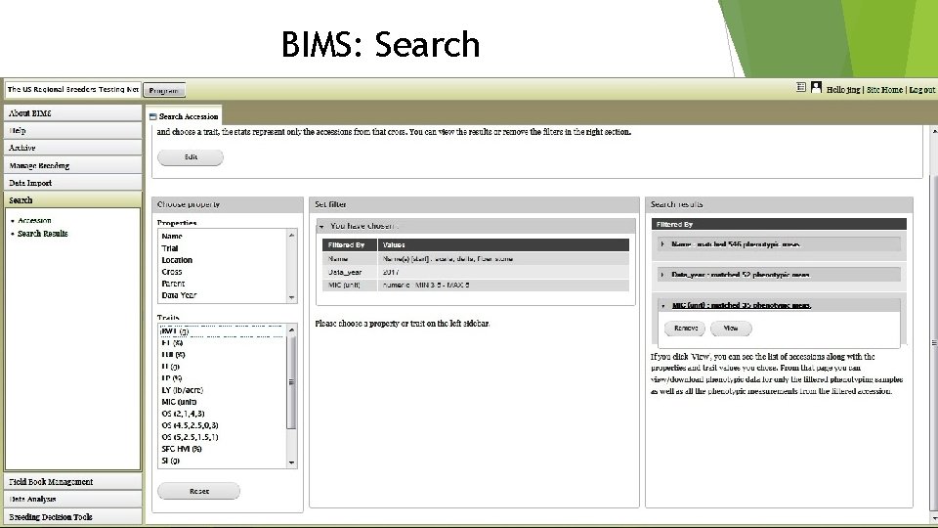Select Data Year in Properties list

[x=179, y=295]
